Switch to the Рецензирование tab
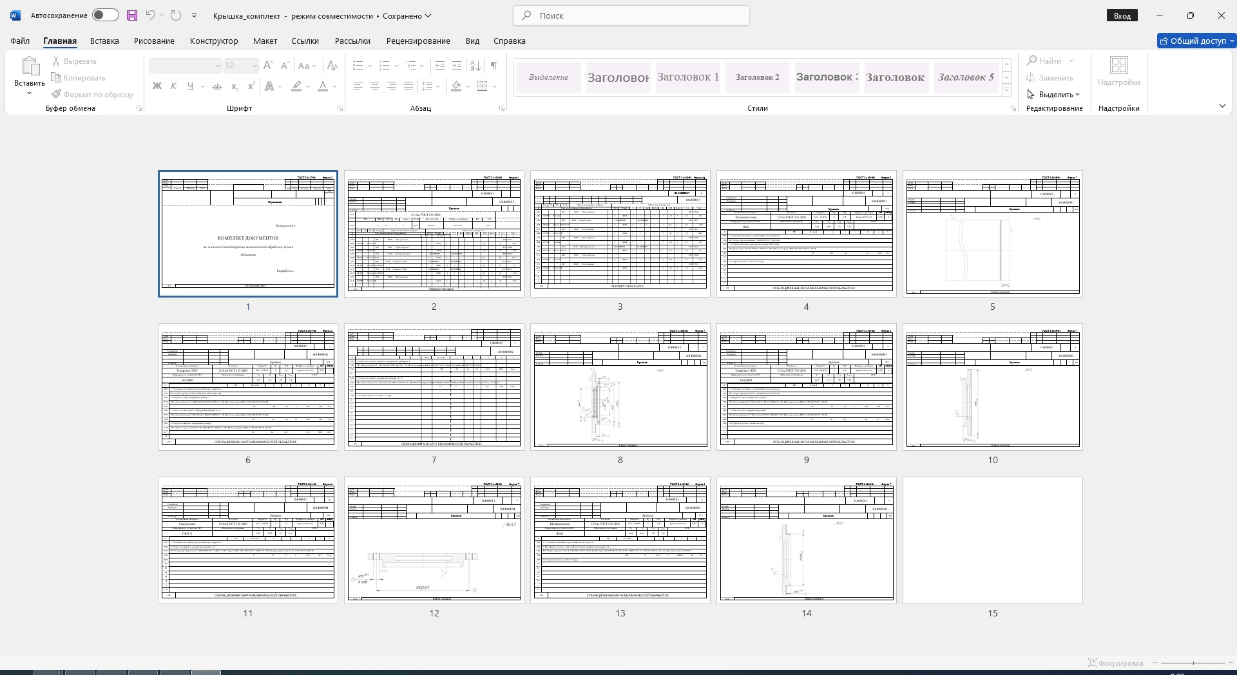This screenshot has width=1237, height=675. click(x=418, y=41)
